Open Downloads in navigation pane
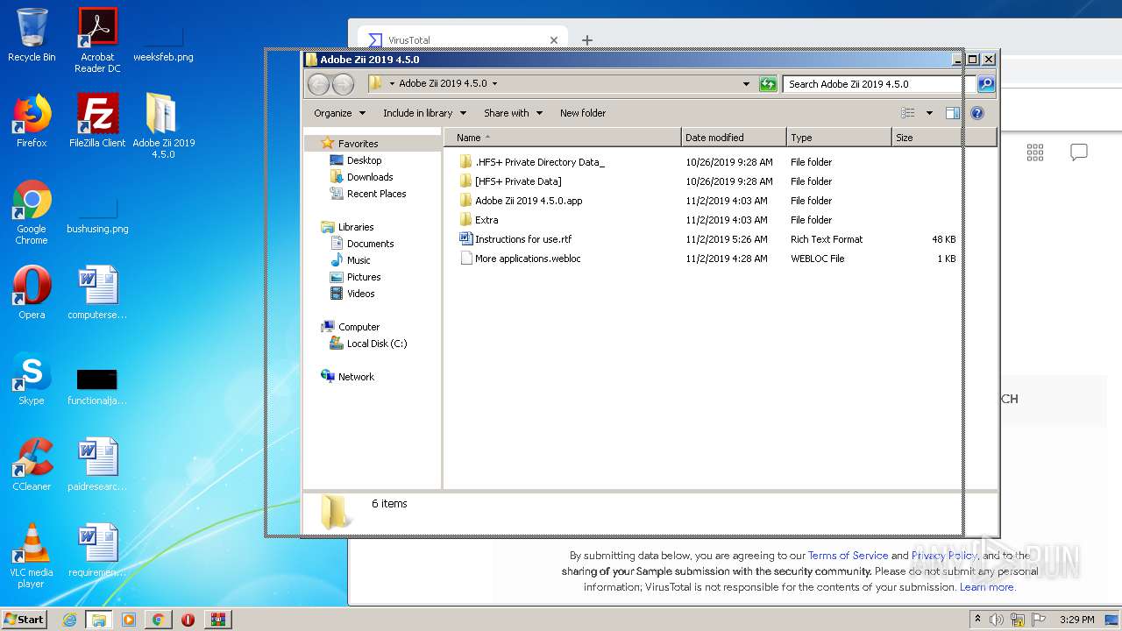 tap(361, 177)
